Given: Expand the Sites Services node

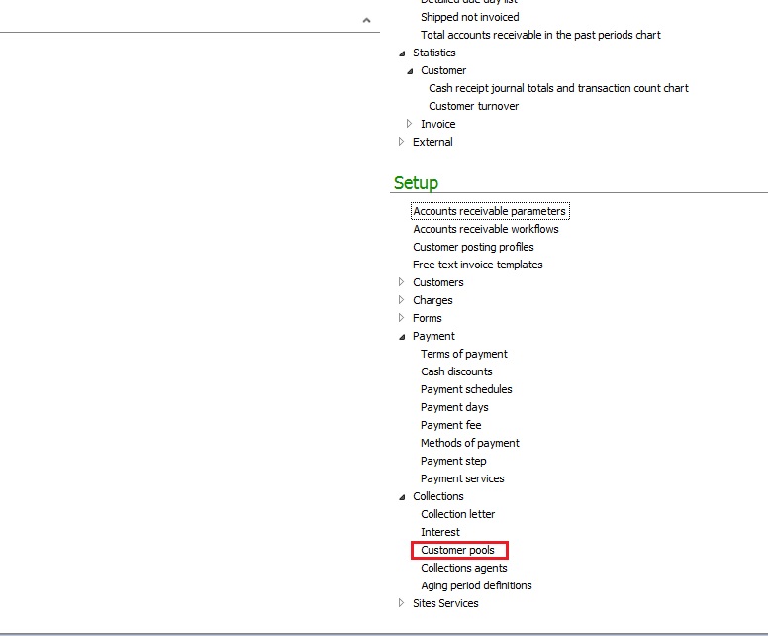Looking at the screenshot, I should 402,603.
